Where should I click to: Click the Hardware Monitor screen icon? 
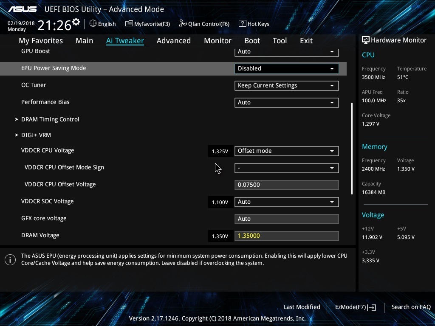(366, 40)
